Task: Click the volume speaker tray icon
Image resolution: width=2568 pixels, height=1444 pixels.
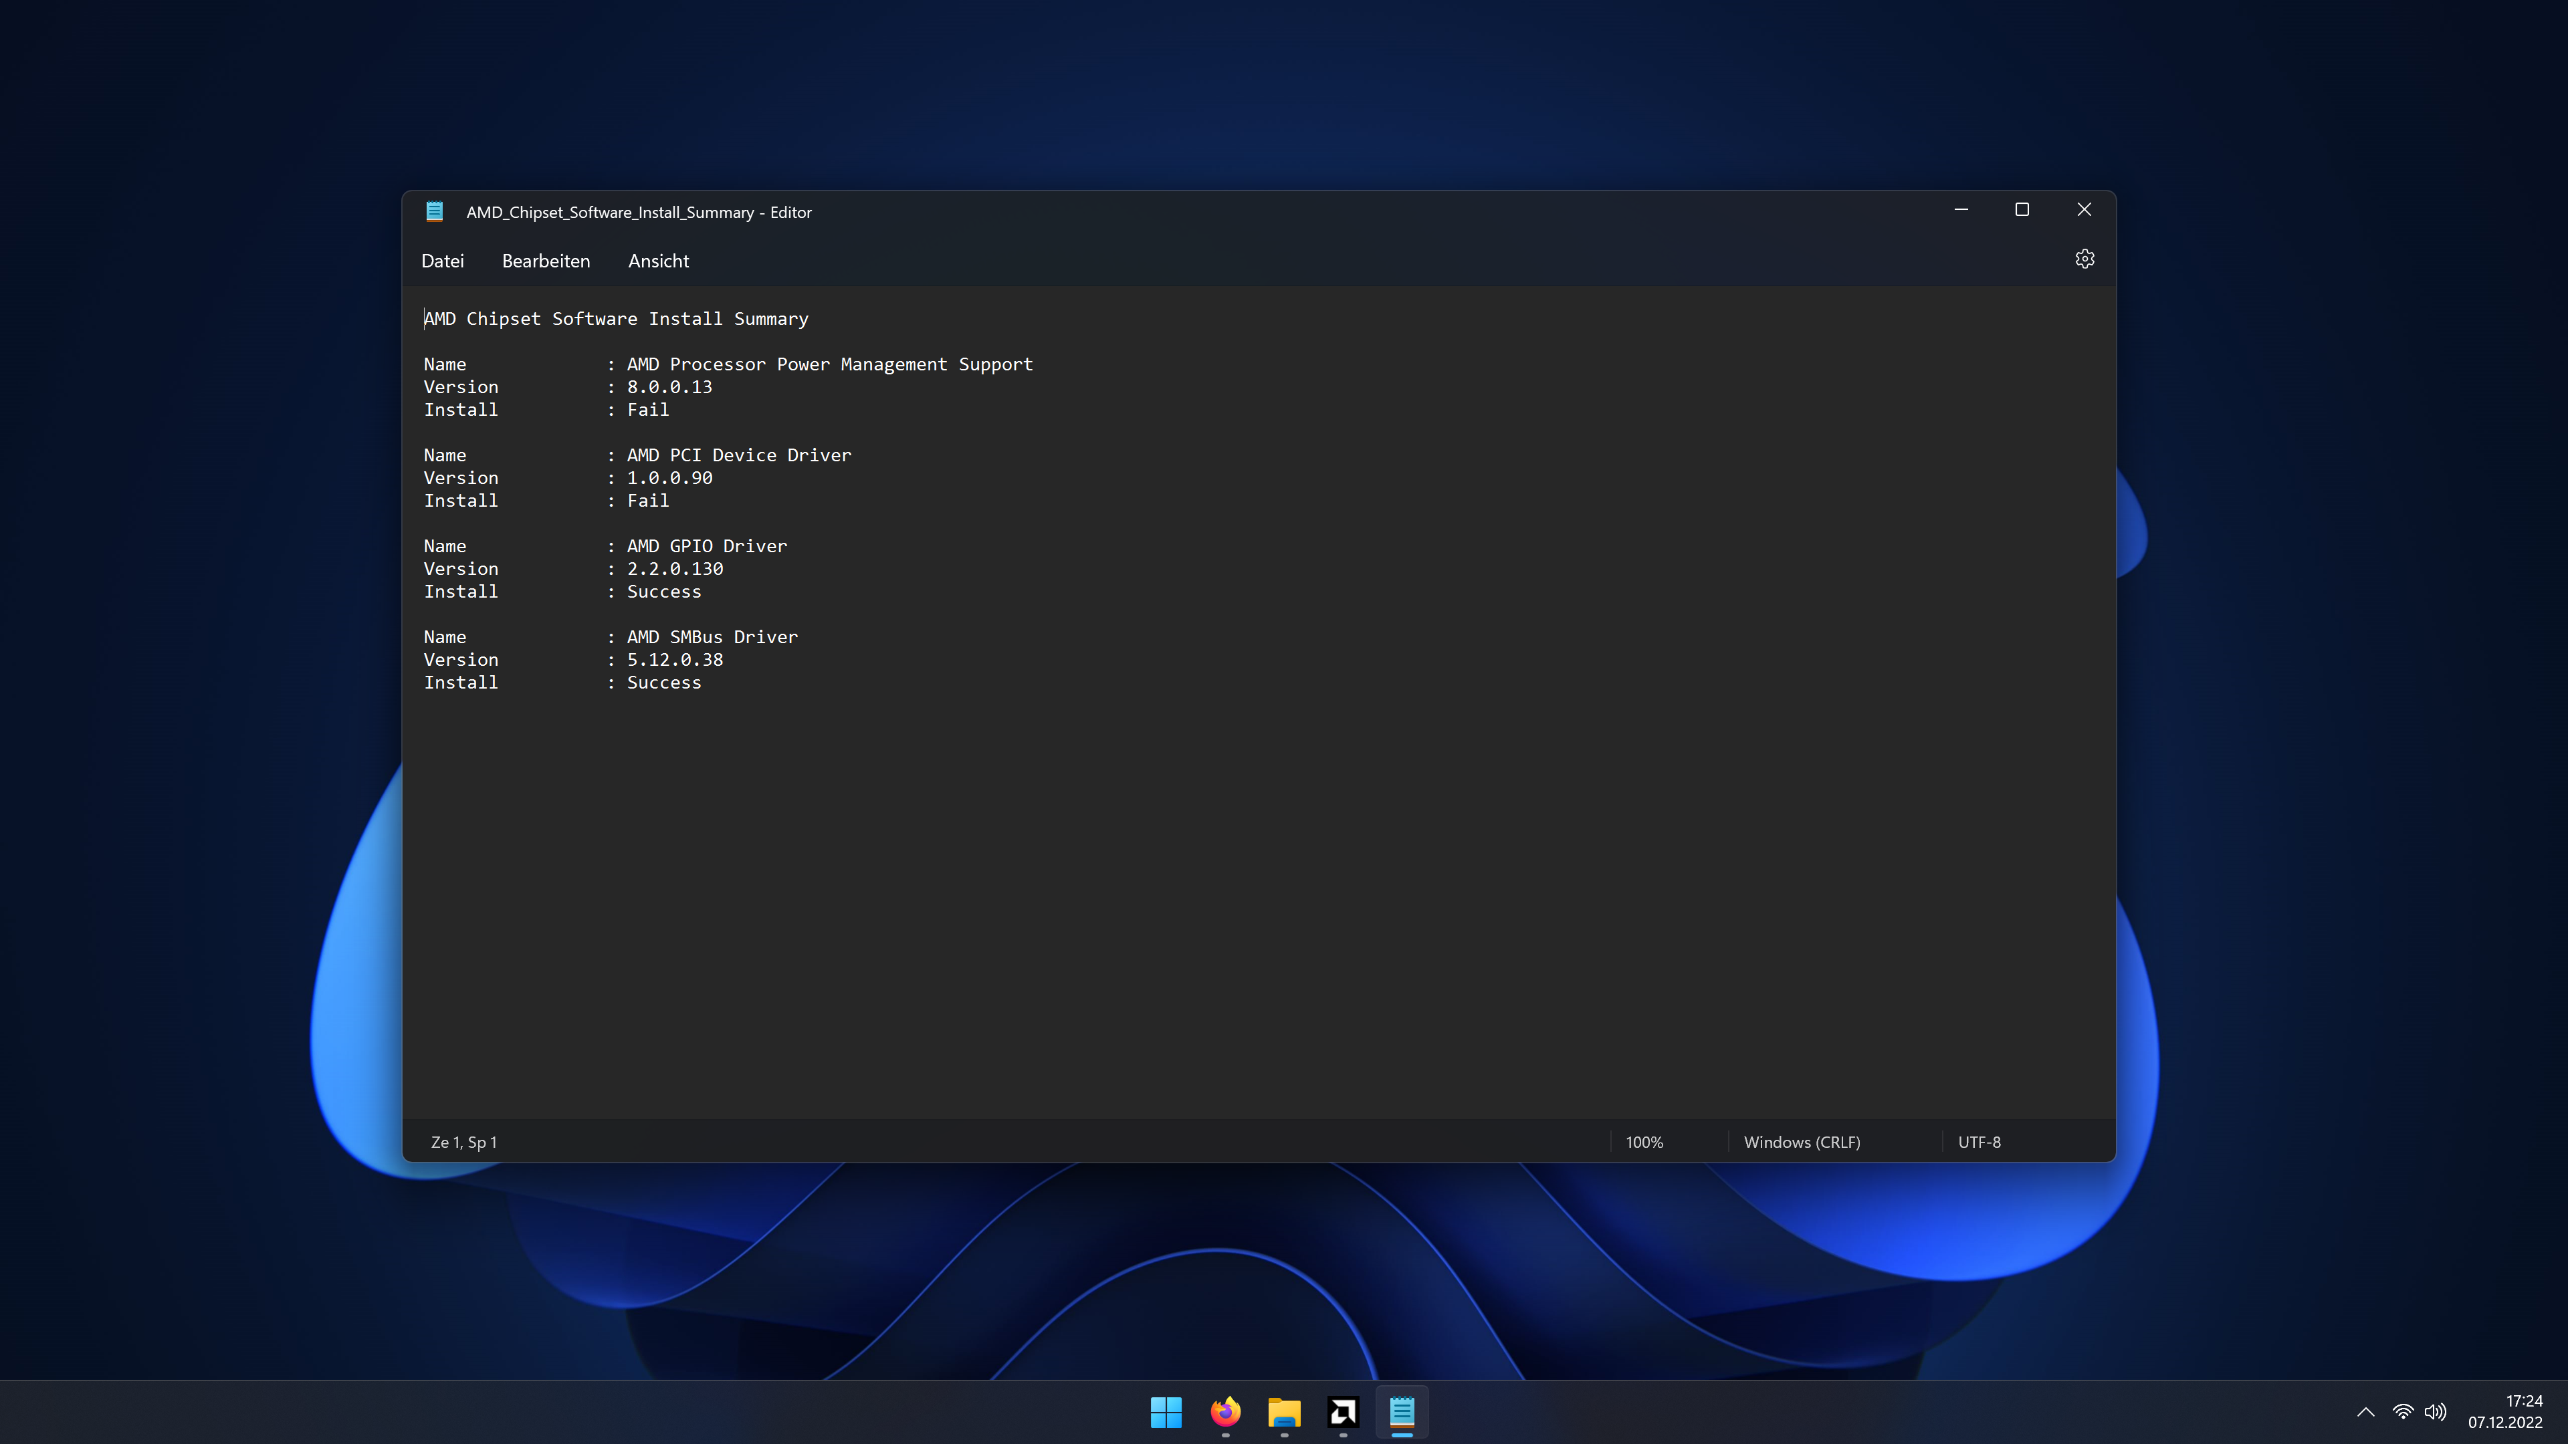Action: (2434, 1412)
